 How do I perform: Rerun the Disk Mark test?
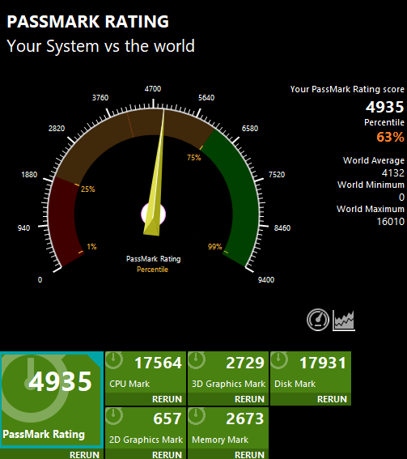tap(332, 399)
